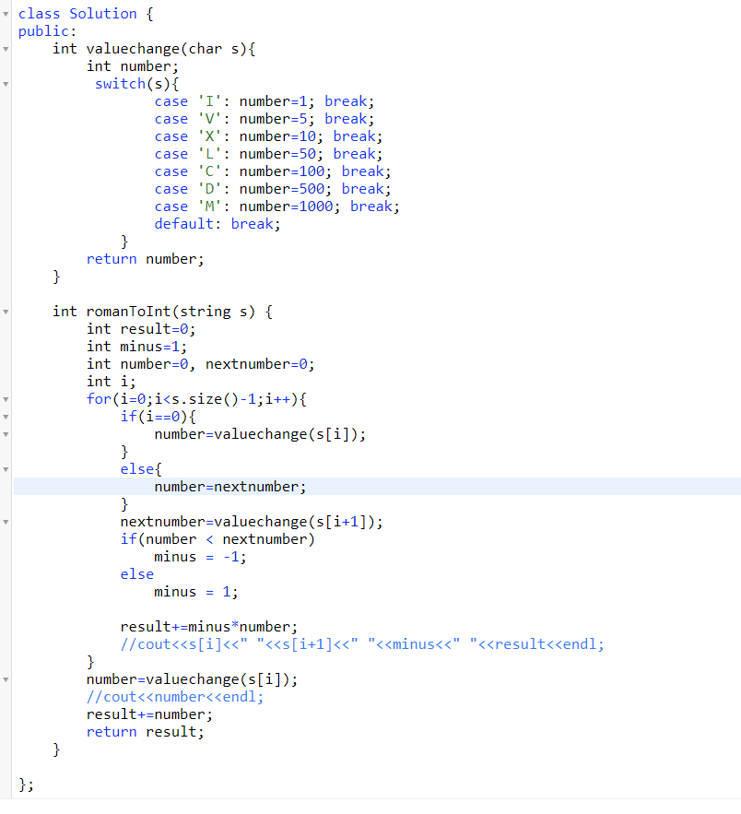Viewport: 741px width, 814px height.
Task: Collapse the switch(s) block fold arrow
Action: [6, 84]
